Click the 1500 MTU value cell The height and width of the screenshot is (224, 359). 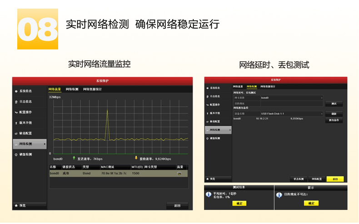(x=135, y=174)
